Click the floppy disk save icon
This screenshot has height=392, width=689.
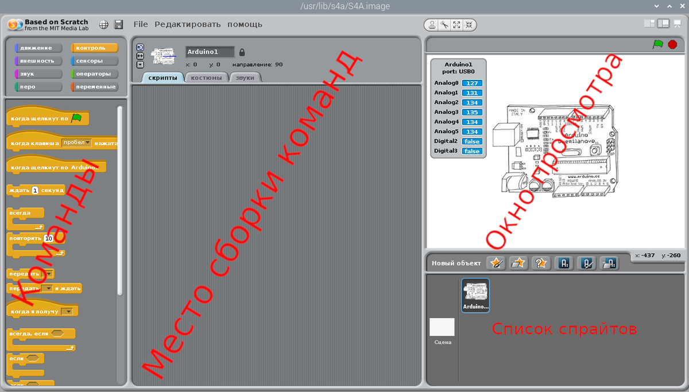tap(119, 25)
